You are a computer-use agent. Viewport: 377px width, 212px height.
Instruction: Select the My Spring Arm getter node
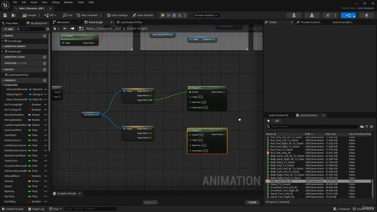[91, 115]
